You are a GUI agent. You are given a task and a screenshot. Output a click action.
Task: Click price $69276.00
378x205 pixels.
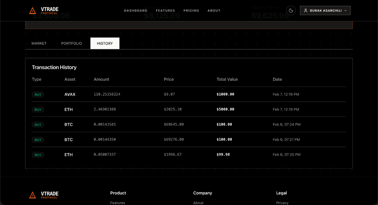click(174, 139)
